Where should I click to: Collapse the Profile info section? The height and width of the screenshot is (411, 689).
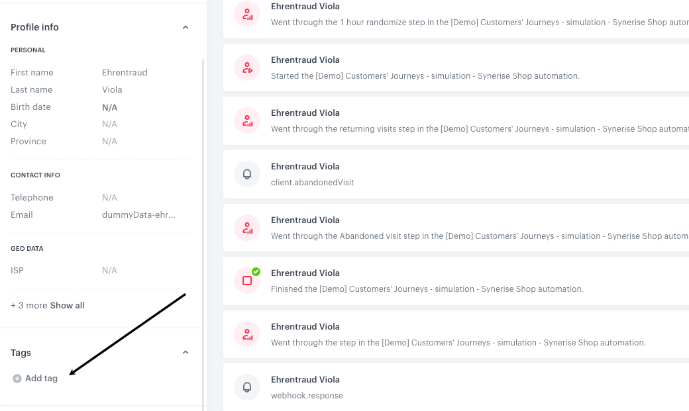(185, 27)
